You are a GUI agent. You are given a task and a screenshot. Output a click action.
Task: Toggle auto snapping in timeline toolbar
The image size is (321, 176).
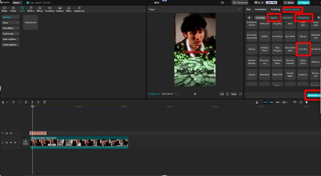272,102
